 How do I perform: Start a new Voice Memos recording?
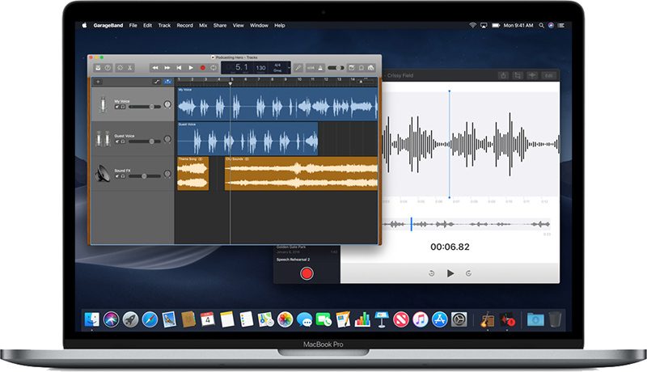pos(307,273)
